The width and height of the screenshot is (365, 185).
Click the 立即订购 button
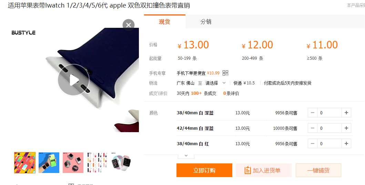(x=204, y=170)
